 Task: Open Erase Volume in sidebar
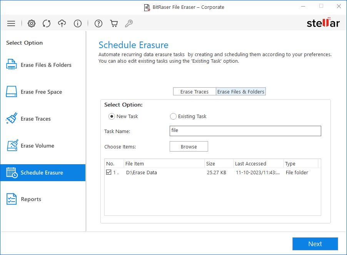(43, 146)
